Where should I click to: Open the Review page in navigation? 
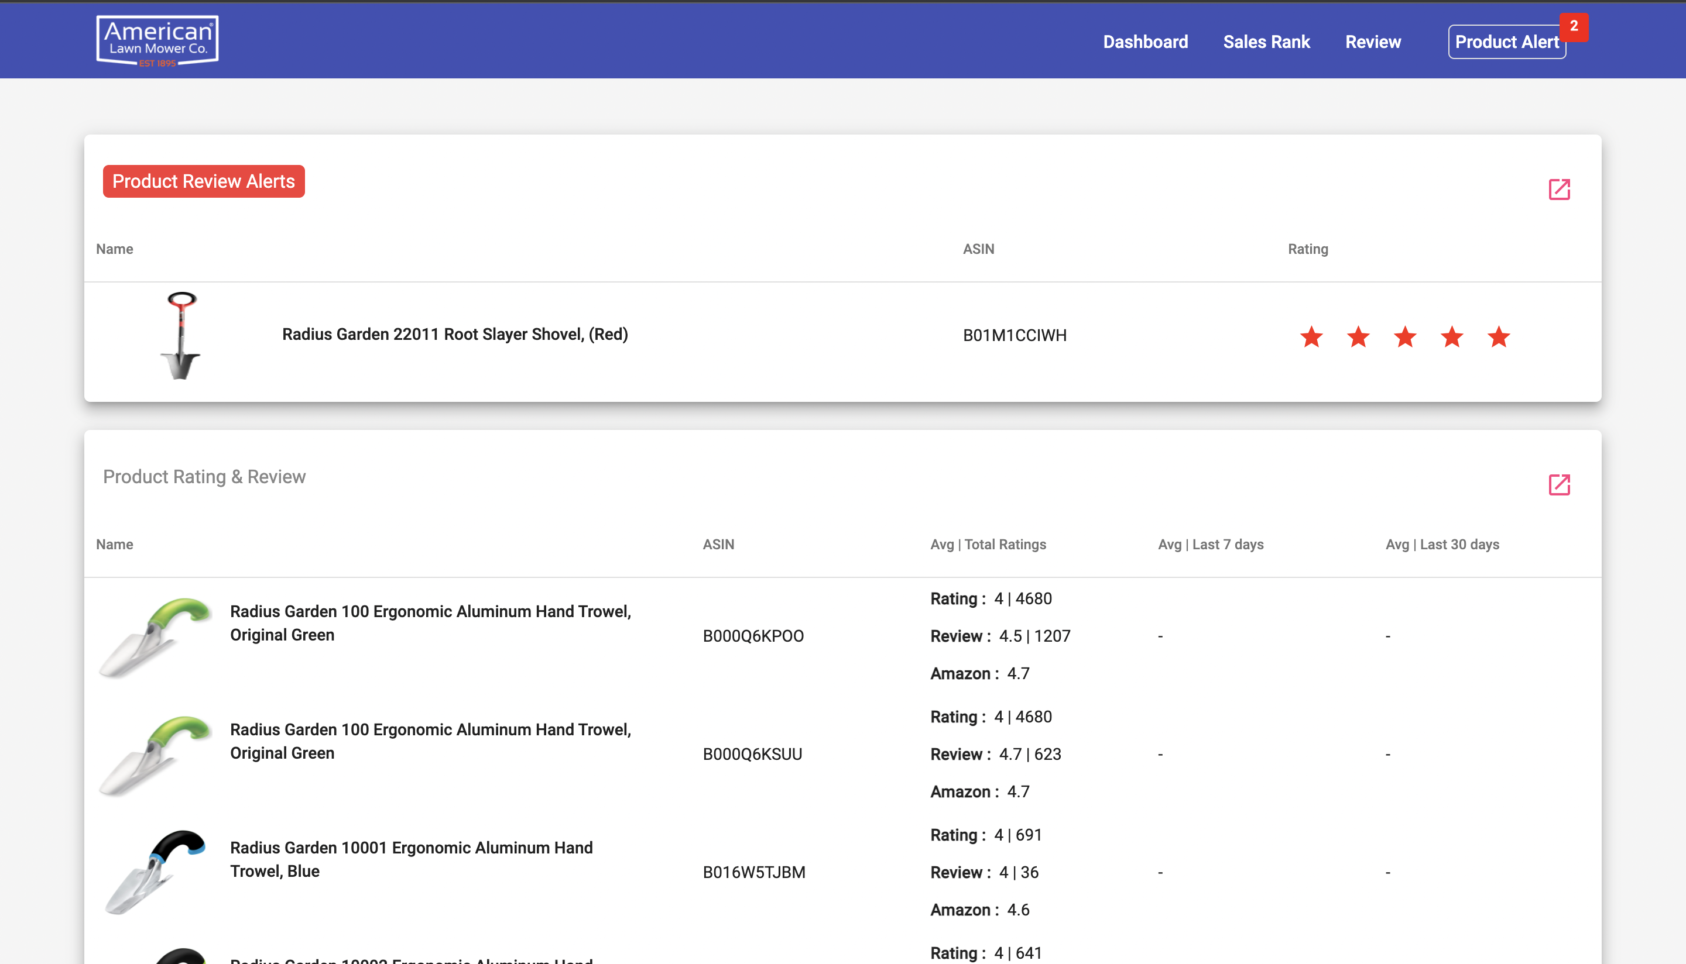[1373, 42]
